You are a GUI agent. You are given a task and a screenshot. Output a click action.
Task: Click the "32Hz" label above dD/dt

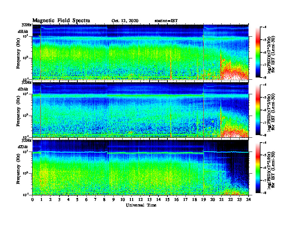point(27,82)
